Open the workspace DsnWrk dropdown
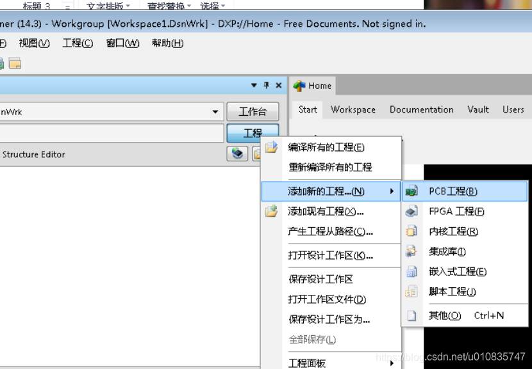The image size is (532, 369). pos(215,112)
